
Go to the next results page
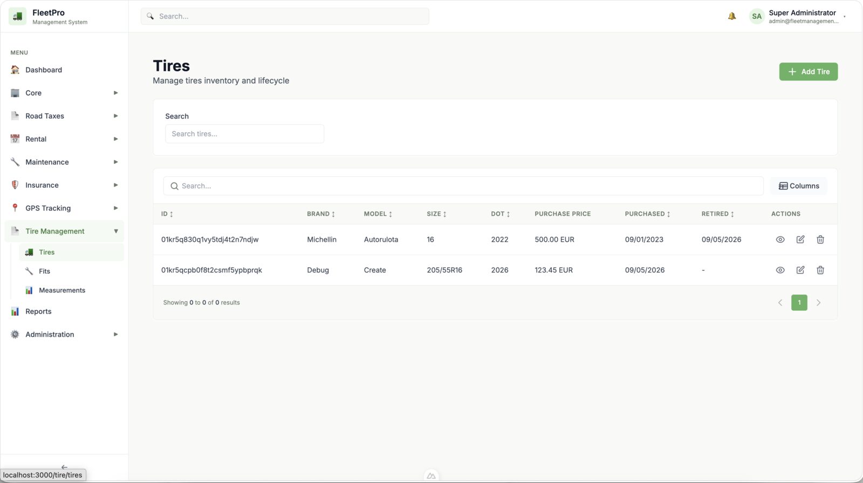818,303
